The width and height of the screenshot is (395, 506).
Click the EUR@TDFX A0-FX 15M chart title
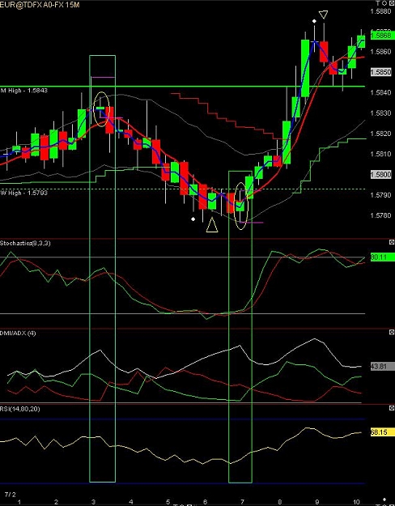40,5
